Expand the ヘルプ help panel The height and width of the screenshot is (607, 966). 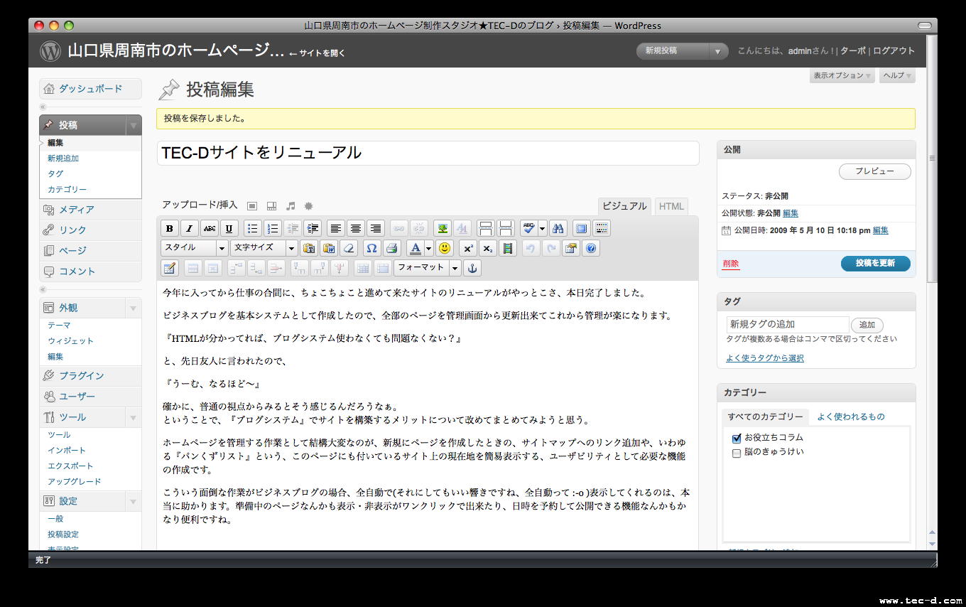click(897, 75)
